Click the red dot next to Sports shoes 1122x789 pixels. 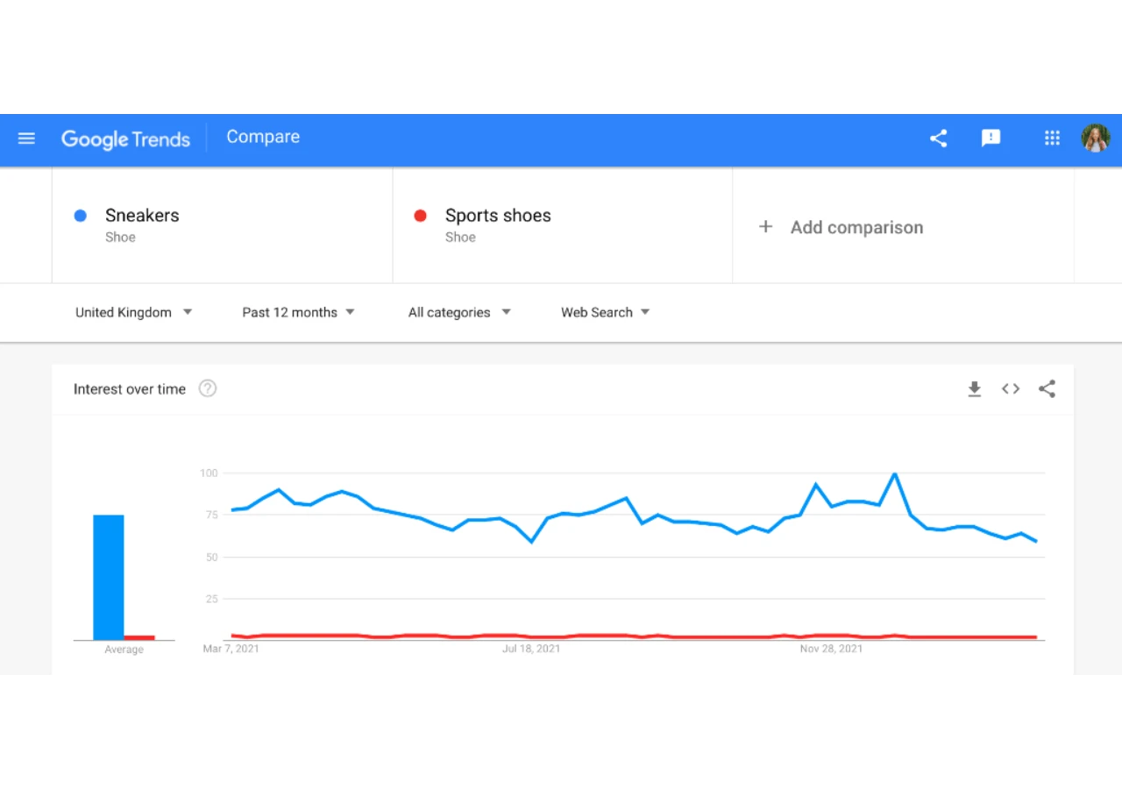pyautogui.click(x=420, y=216)
